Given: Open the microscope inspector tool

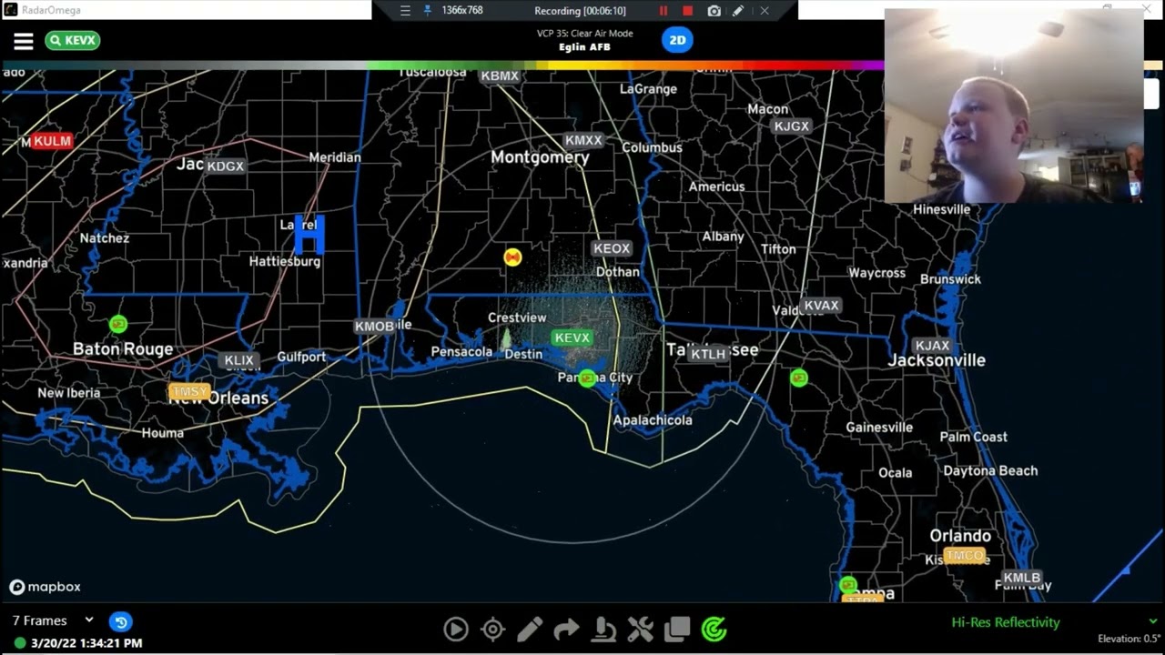Looking at the screenshot, I should tap(603, 629).
